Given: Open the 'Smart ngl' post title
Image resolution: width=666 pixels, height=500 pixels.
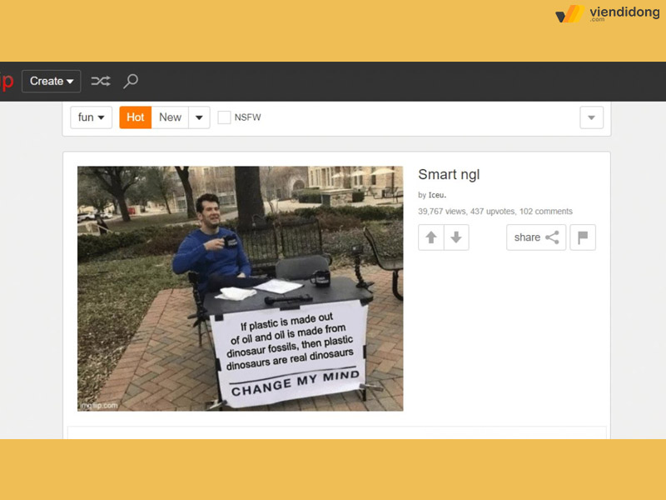Looking at the screenshot, I should [449, 174].
